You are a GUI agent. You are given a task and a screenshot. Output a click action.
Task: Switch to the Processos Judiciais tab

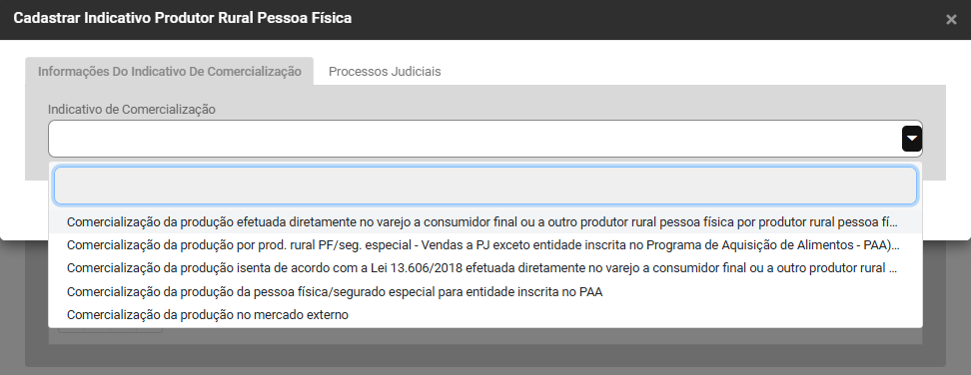tap(385, 71)
